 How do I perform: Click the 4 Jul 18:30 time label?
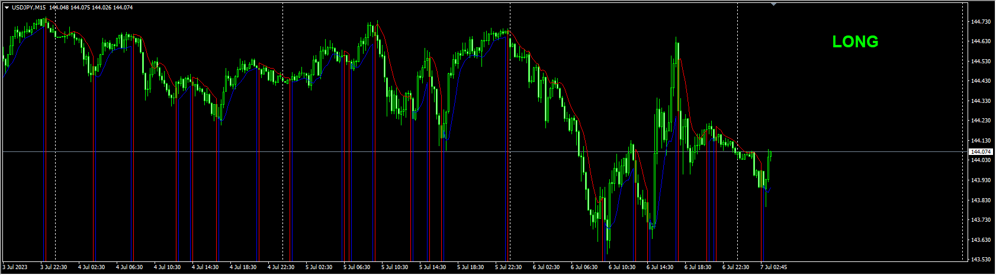243,267
